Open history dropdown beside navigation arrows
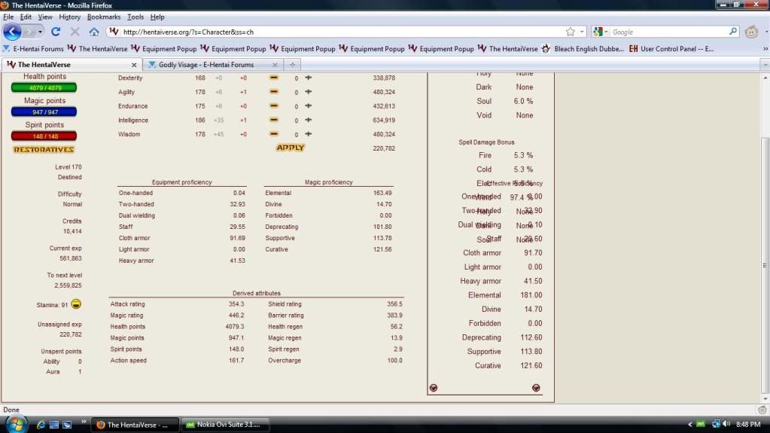Screen dimensions: 770x433 point(40,32)
